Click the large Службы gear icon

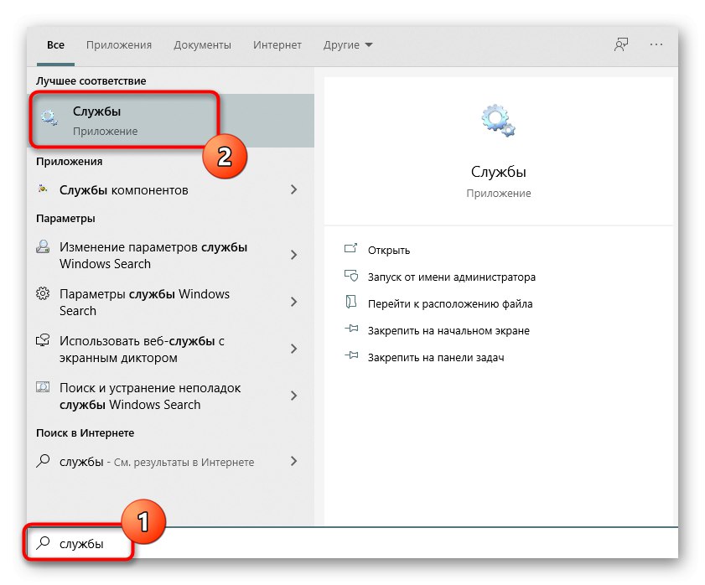click(x=497, y=120)
